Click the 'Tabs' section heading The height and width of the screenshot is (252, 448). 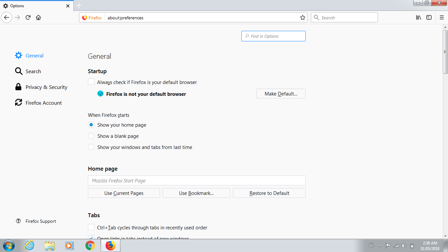pyautogui.click(x=94, y=215)
